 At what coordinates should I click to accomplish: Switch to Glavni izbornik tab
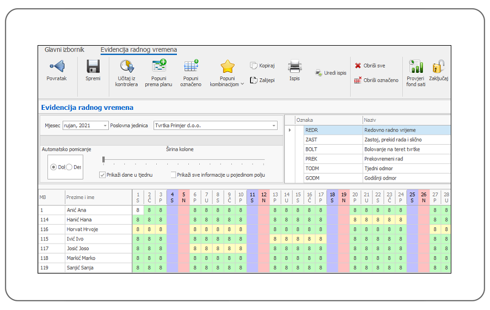click(64, 49)
